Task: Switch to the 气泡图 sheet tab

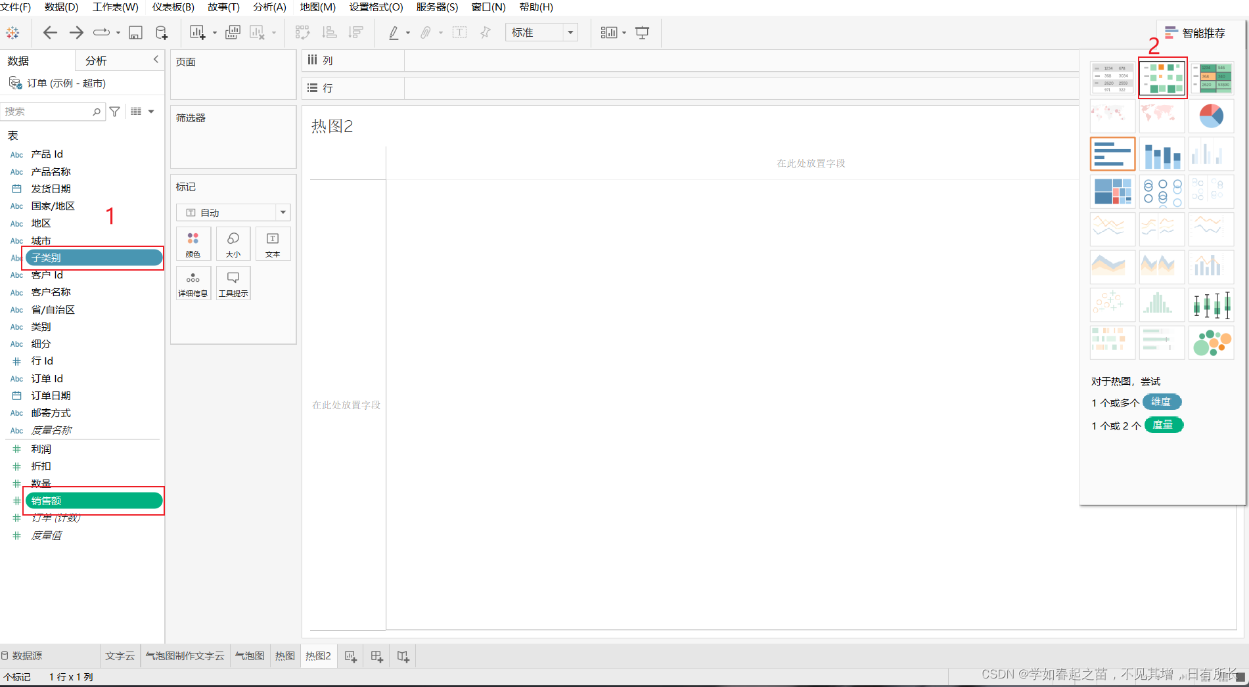Action: click(x=250, y=656)
